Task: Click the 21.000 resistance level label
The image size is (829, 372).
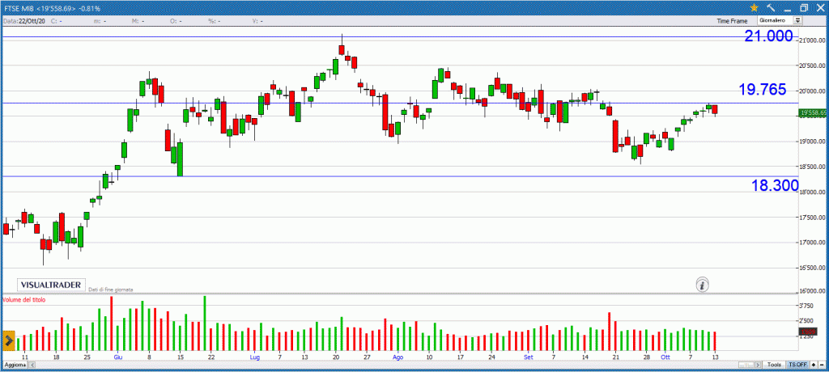Action: tap(769, 36)
